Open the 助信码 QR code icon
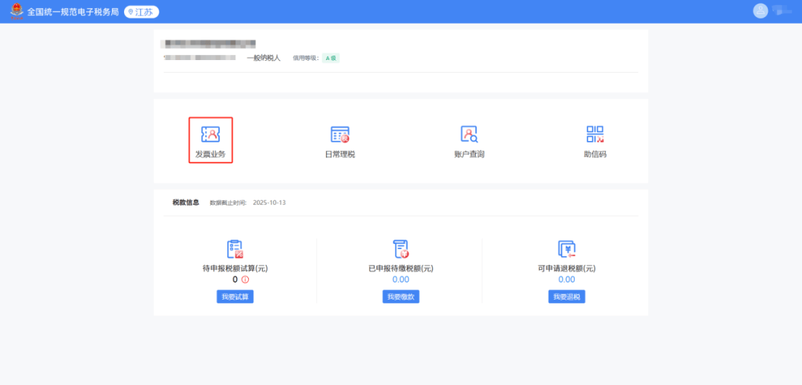Viewport: 802px width, 385px height. [x=595, y=134]
